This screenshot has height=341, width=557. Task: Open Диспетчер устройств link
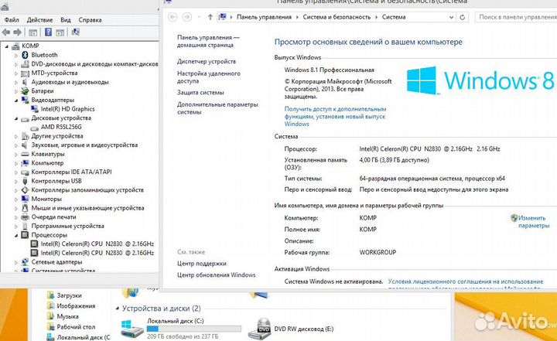tap(207, 61)
